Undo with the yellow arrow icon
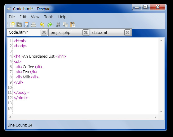The image size is (173, 137). point(42,25)
